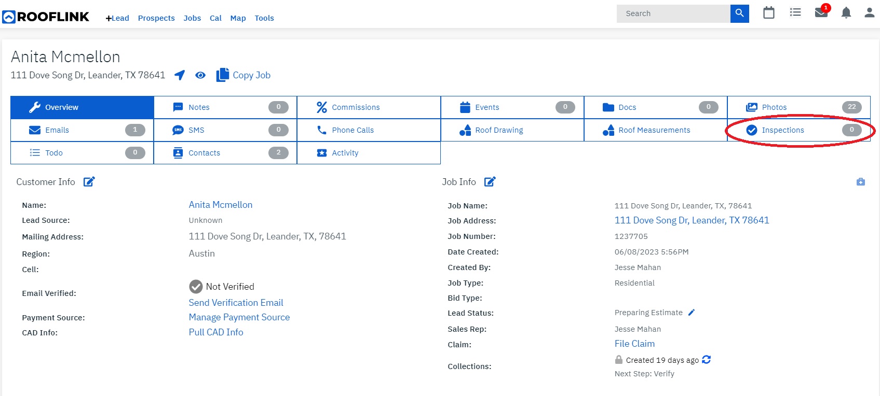
Task: Click the Copy Job document icon
Action: coord(223,75)
